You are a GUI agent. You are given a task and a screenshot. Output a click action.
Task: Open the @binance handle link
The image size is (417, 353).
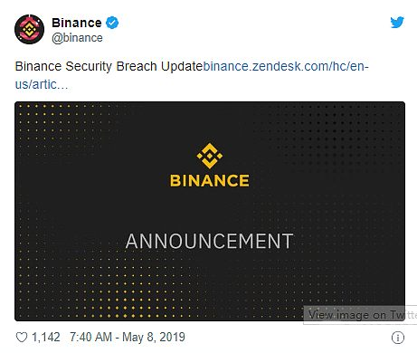point(77,38)
